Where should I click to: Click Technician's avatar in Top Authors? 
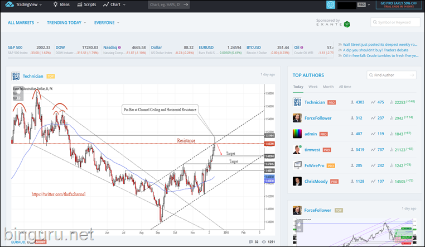tap(297, 102)
